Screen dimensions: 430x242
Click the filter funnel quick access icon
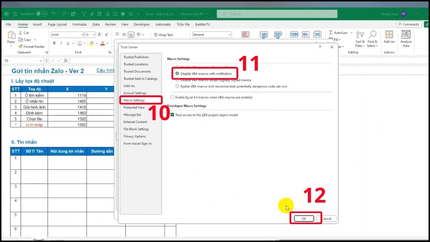pos(84,14)
